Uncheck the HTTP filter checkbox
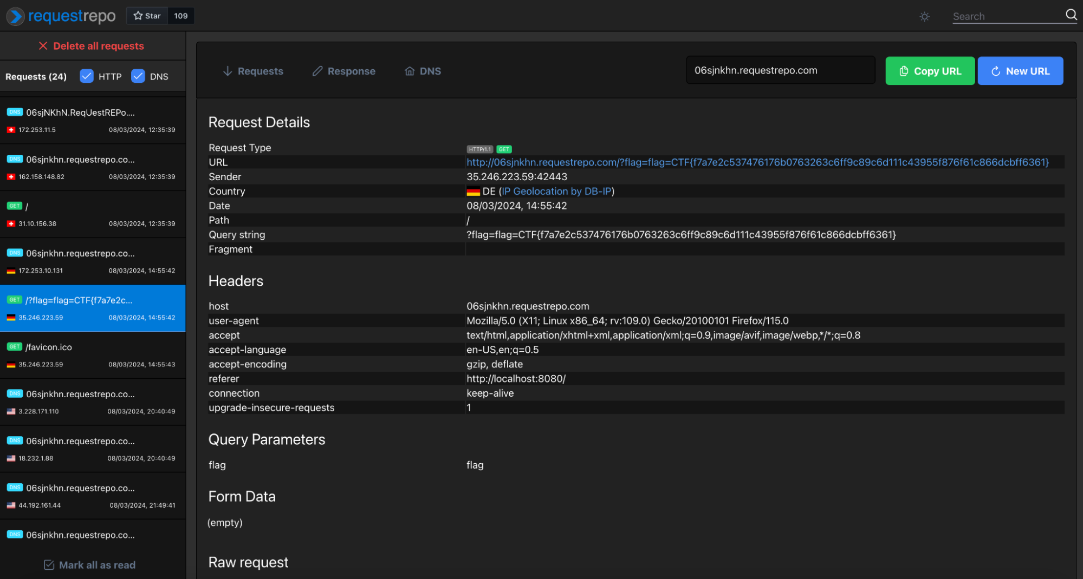This screenshot has height=579, width=1083. tap(87, 76)
